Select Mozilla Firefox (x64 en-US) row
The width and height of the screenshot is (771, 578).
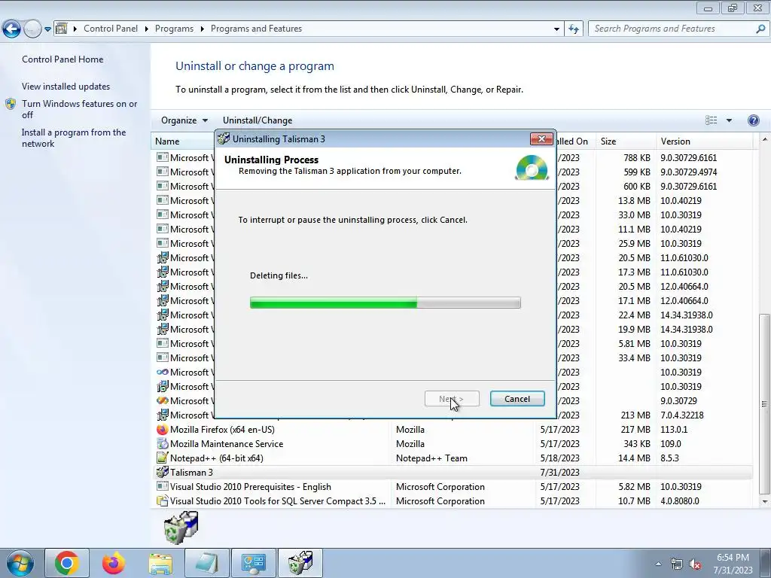[452, 430]
